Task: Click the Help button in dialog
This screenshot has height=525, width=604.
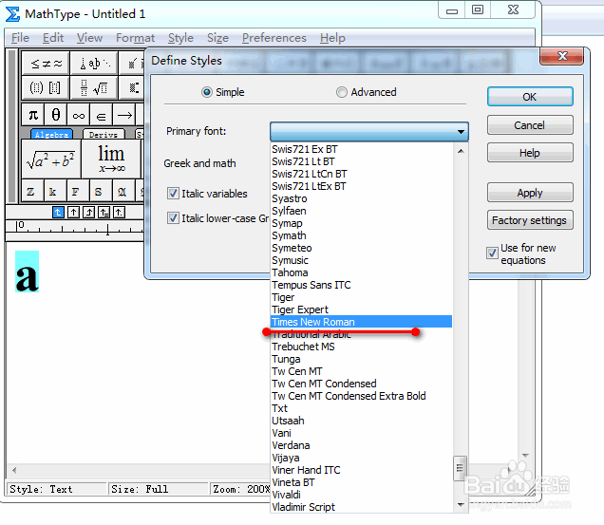Action: [530, 153]
